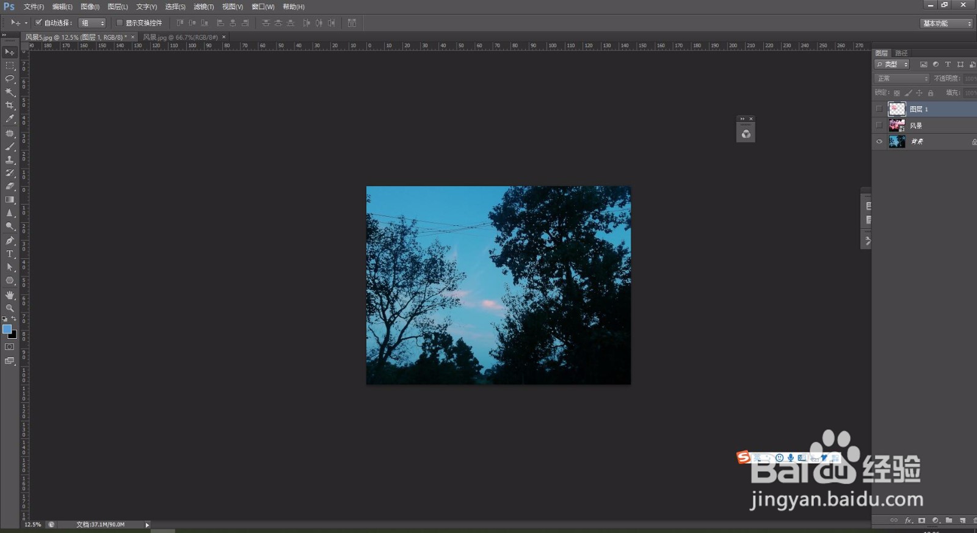Show the 图层 1 layer visibility box
The height and width of the screenshot is (533, 977).
pyautogui.click(x=879, y=109)
